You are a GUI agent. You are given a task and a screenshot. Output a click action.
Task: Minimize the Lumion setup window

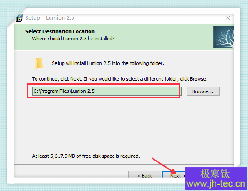click(187, 18)
